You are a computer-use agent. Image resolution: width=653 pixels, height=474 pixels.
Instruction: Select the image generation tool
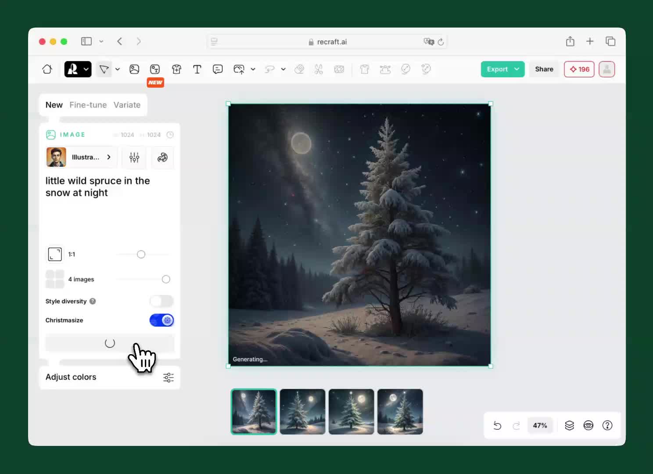point(134,69)
